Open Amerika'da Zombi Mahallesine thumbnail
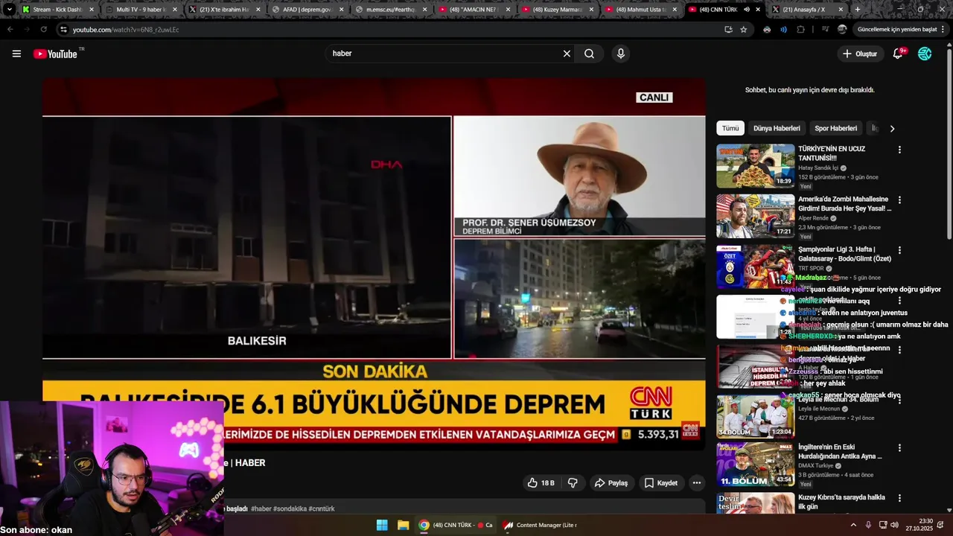 point(755,216)
